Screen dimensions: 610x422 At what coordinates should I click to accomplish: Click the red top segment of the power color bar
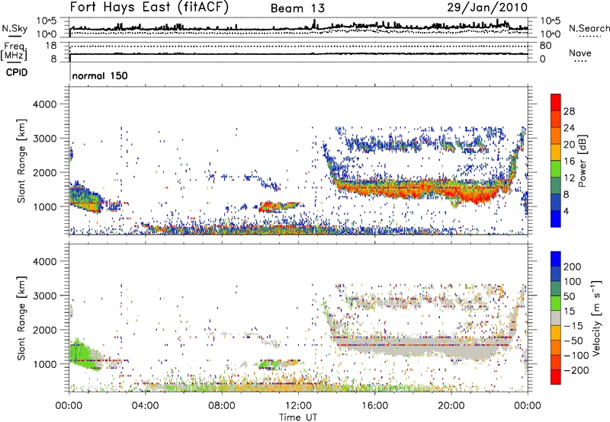point(556,103)
